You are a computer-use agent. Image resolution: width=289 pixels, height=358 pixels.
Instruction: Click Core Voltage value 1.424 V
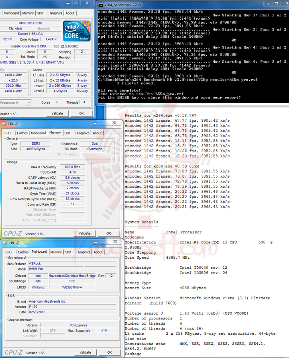click(x=51, y=39)
